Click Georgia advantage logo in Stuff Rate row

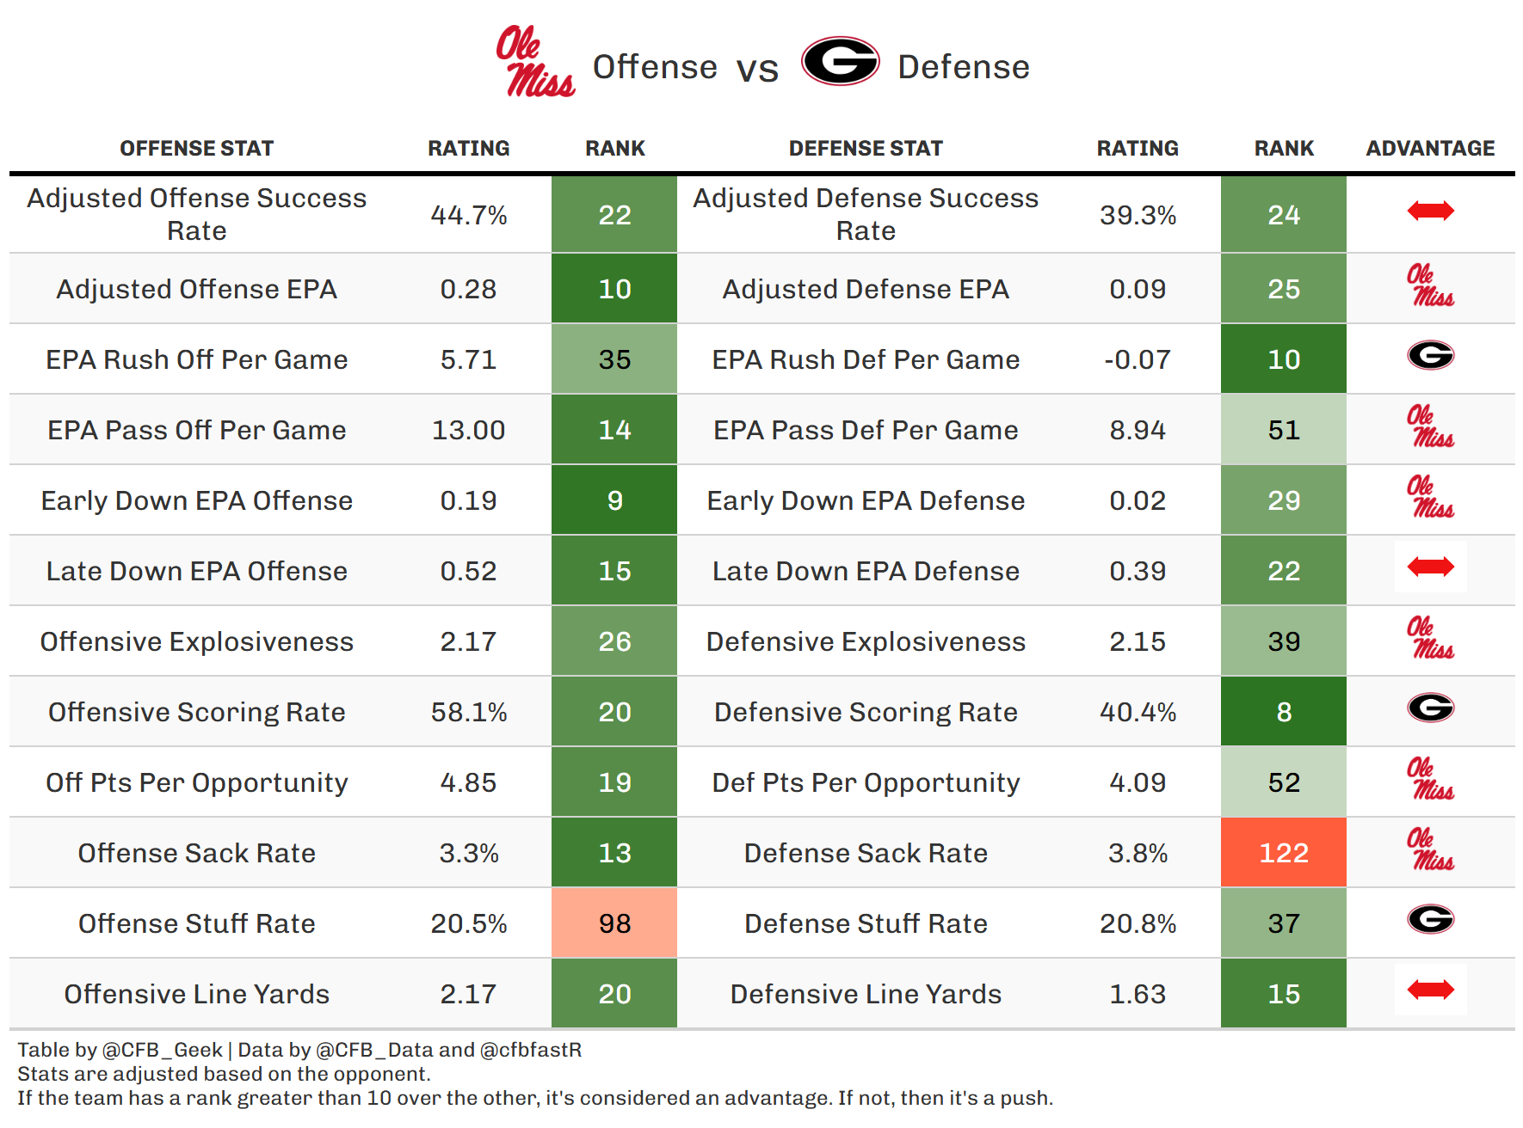(x=1430, y=919)
